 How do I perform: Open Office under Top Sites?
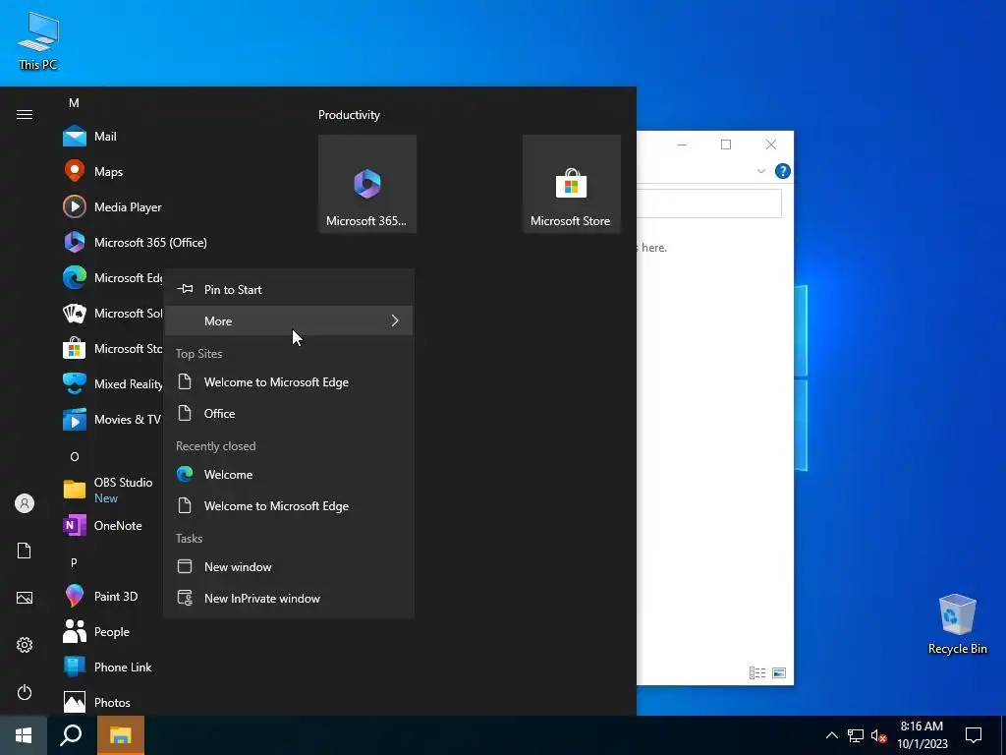click(x=289, y=414)
